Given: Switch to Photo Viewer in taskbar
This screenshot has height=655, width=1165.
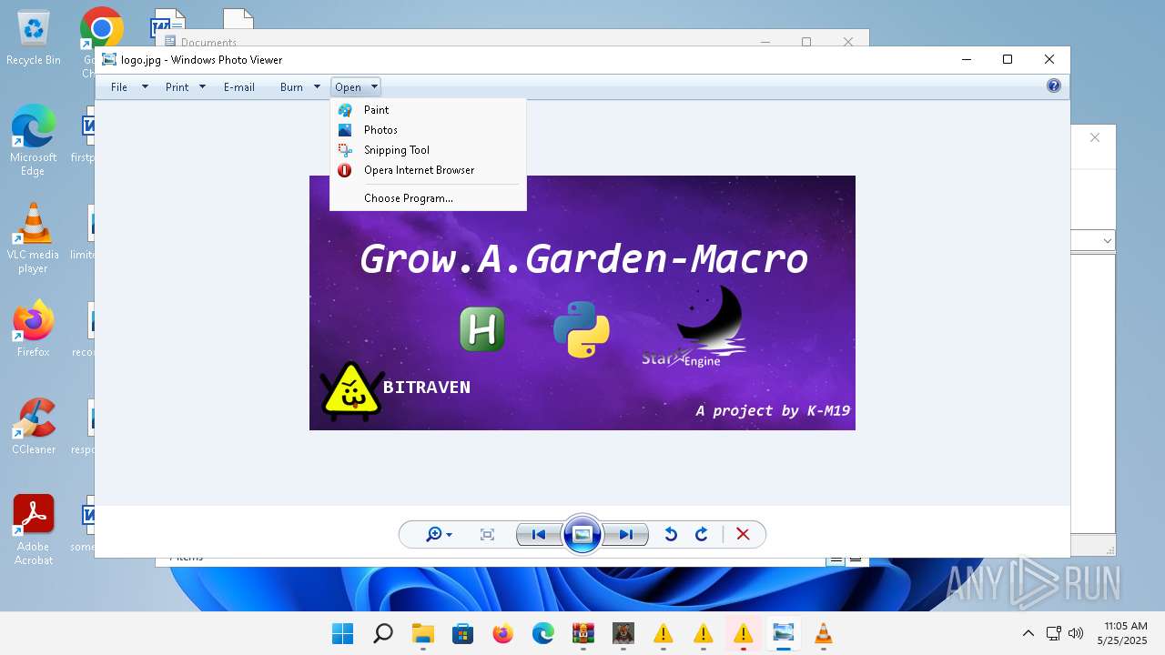Looking at the screenshot, I should (784, 634).
